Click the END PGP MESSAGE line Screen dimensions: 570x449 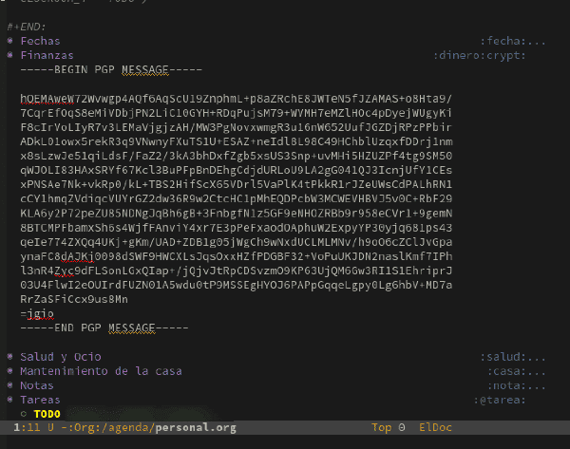[104, 327]
